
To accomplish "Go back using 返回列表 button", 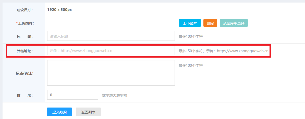I will [x=88, y=112].
